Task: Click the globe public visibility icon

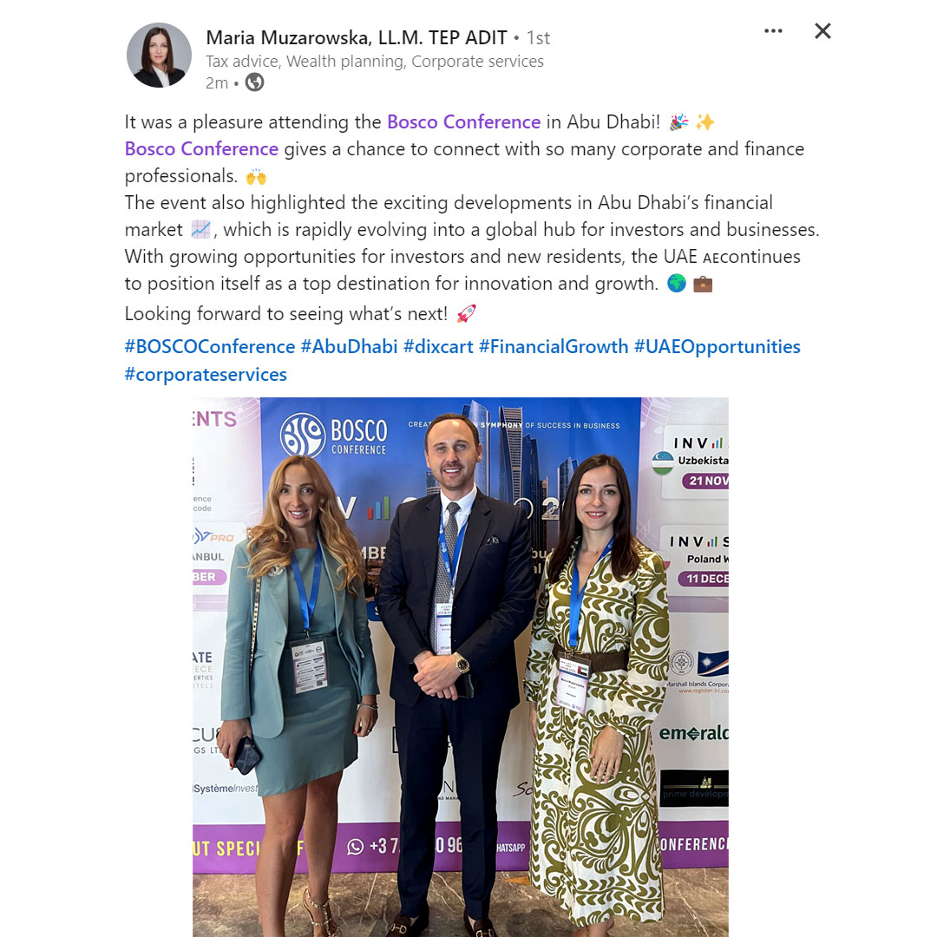Action: [254, 82]
